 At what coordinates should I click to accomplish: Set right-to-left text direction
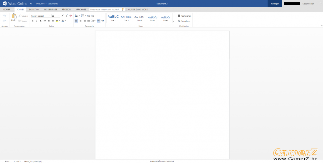(103, 21)
